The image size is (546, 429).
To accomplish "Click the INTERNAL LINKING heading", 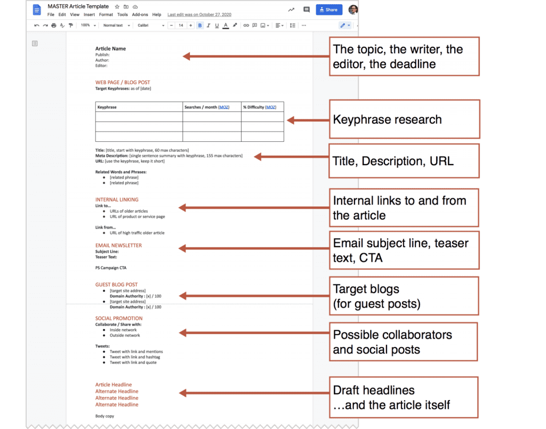I will coord(117,200).
